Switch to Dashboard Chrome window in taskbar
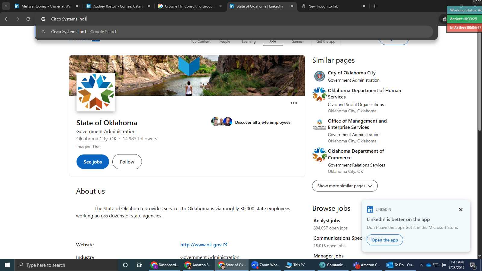Viewport: 482px width, 271px height. coord(165,265)
